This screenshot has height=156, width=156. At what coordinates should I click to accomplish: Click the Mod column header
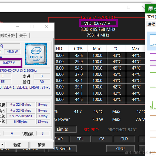click(97, 48)
